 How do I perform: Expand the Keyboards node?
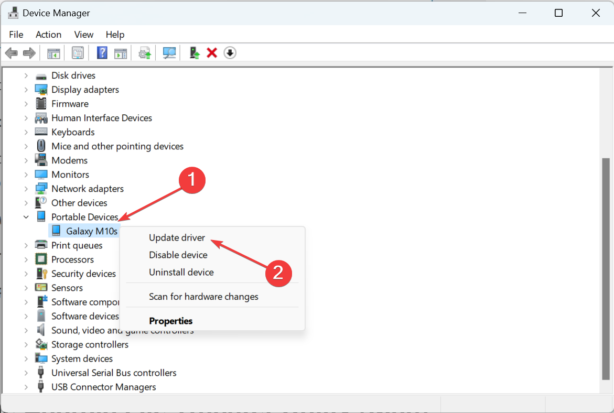26,132
